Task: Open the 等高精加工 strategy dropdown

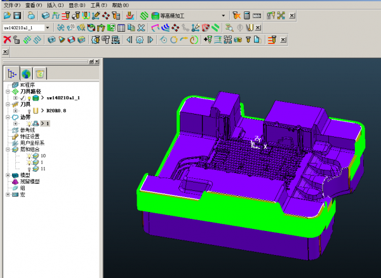Action: (x=223, y=15)
